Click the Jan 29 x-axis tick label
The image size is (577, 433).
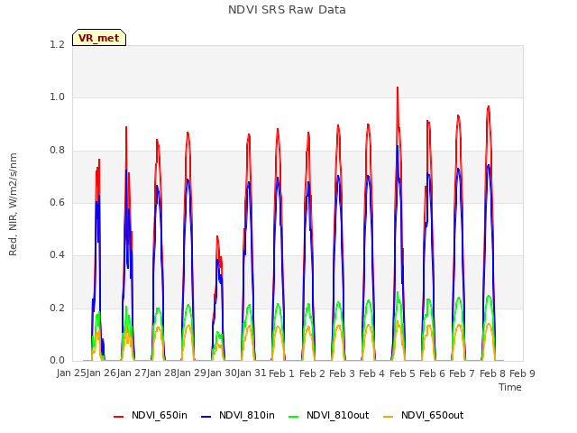click(x=192, y=373)
